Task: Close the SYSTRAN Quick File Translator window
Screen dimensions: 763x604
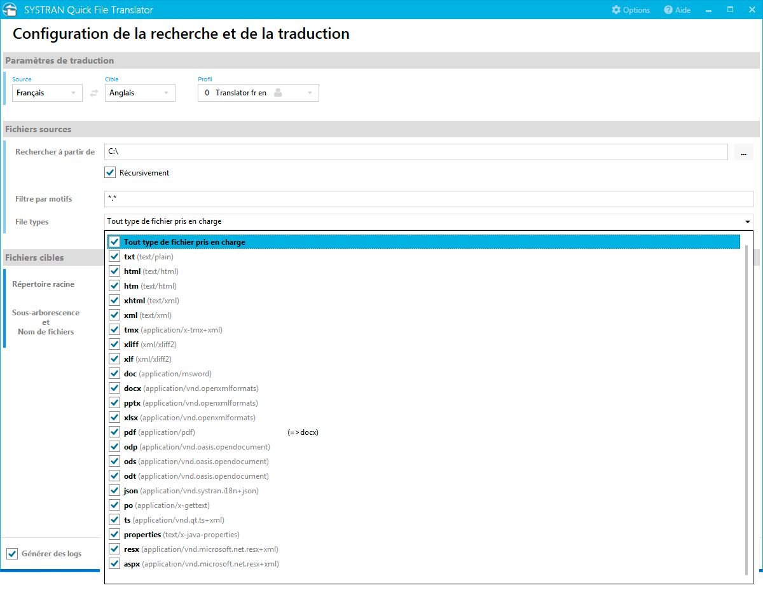Action: coord(751,10)
